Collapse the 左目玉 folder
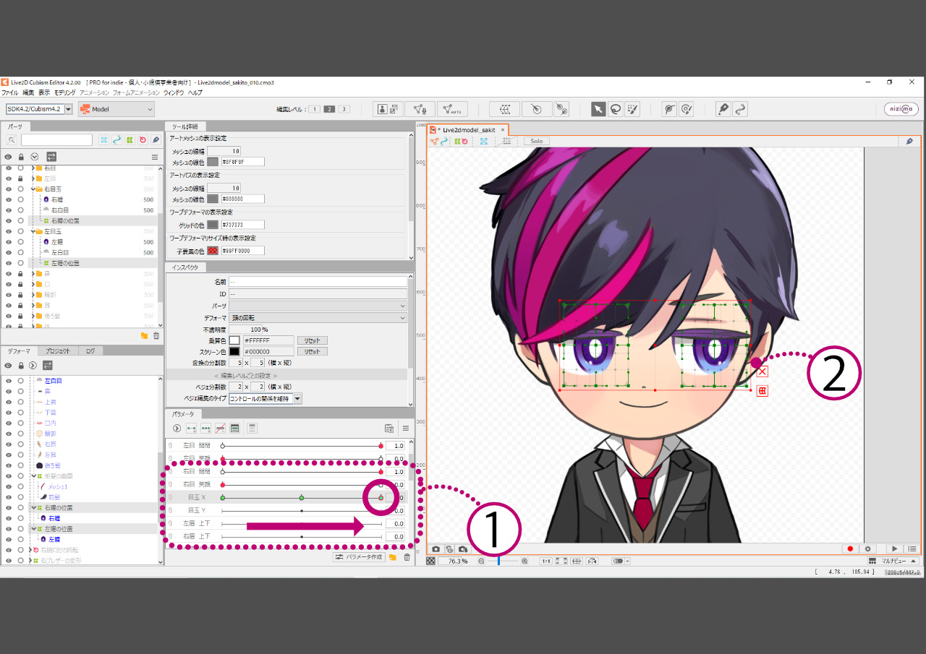Viewport: 926px width, 654px height. pyautogui.click(x=33, y=231)
